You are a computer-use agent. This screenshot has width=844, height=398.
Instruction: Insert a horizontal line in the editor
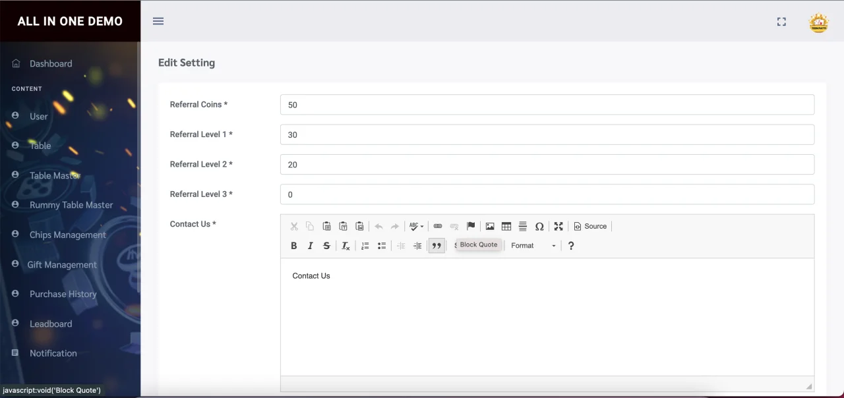coord(523,226)
